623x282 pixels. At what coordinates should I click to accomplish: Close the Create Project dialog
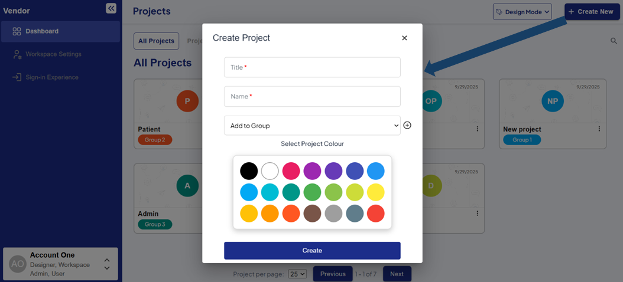404,38
